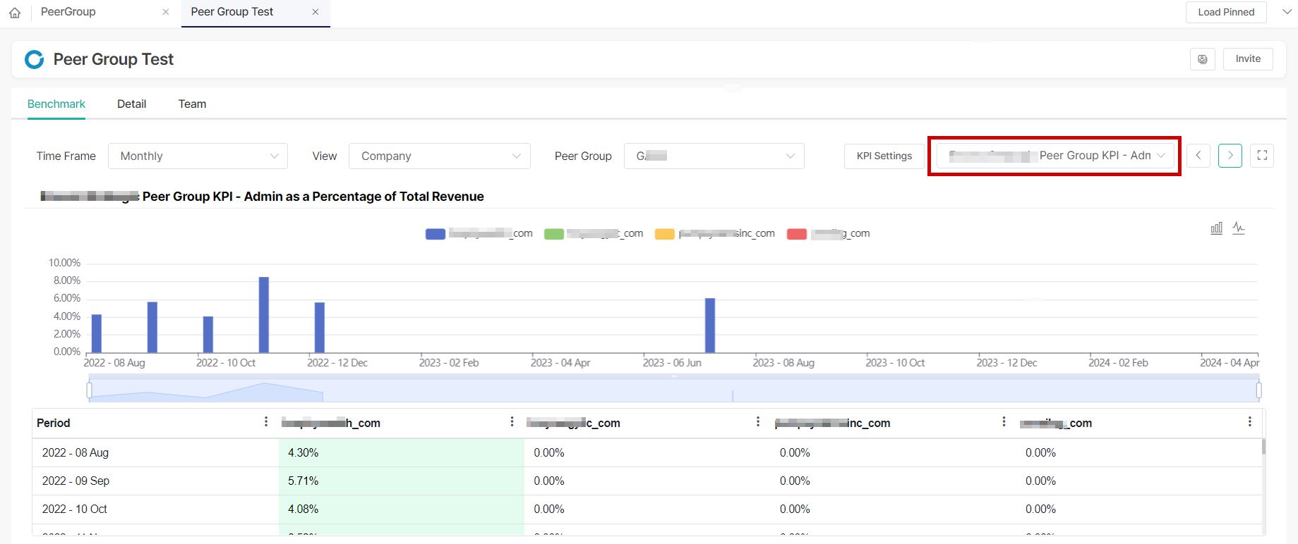Click the home icon in tab bar
The image size is (1298, 544).
pyautogui.click(x=15, y=13)
